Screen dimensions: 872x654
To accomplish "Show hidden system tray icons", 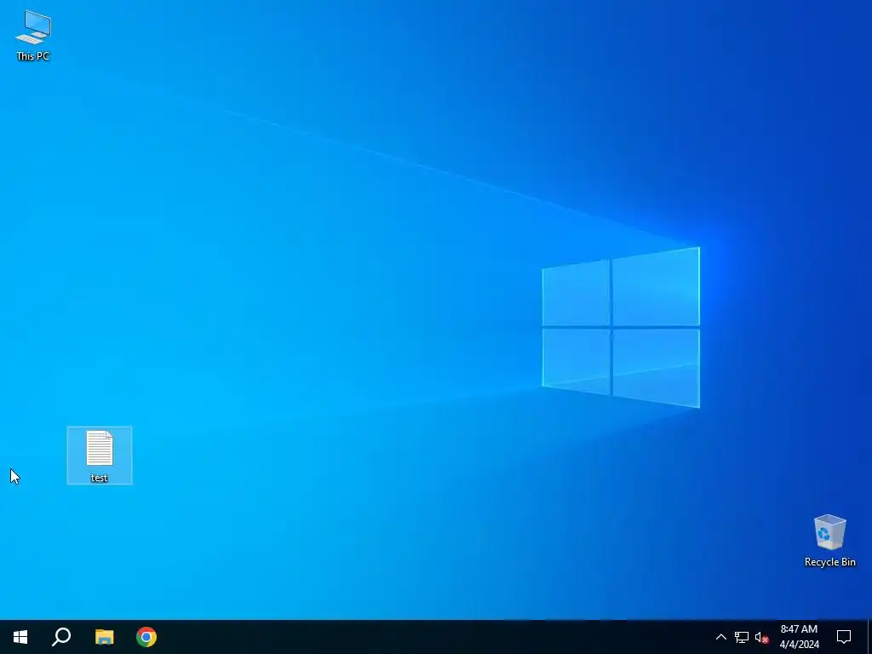I will [720, 637].
